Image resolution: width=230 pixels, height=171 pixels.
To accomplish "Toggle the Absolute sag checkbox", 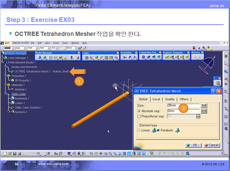I will tap(139, 111).
